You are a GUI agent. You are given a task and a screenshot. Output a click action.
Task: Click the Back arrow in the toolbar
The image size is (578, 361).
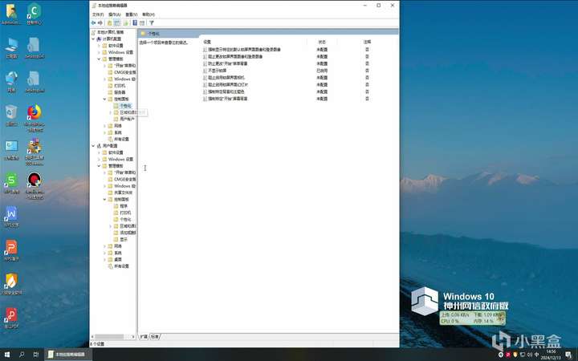pos(93,22)
